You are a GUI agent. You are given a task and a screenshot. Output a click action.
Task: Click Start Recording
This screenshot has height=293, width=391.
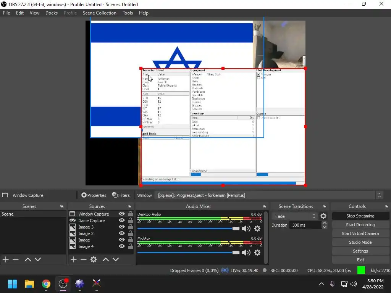pos(360,225)
